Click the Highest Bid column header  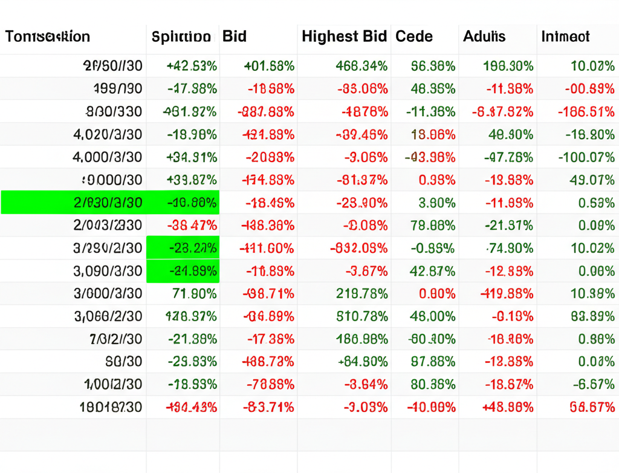(x=343, y=36)
